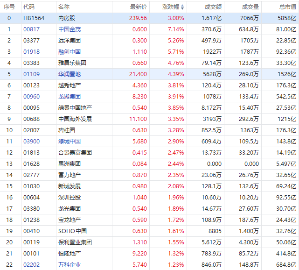
Task: Open code link 03900
Action: (31, 142)
